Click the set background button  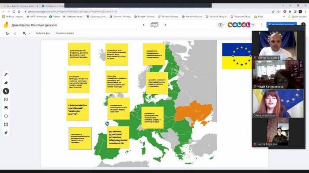pyautogui.click(x=43, y=33)
